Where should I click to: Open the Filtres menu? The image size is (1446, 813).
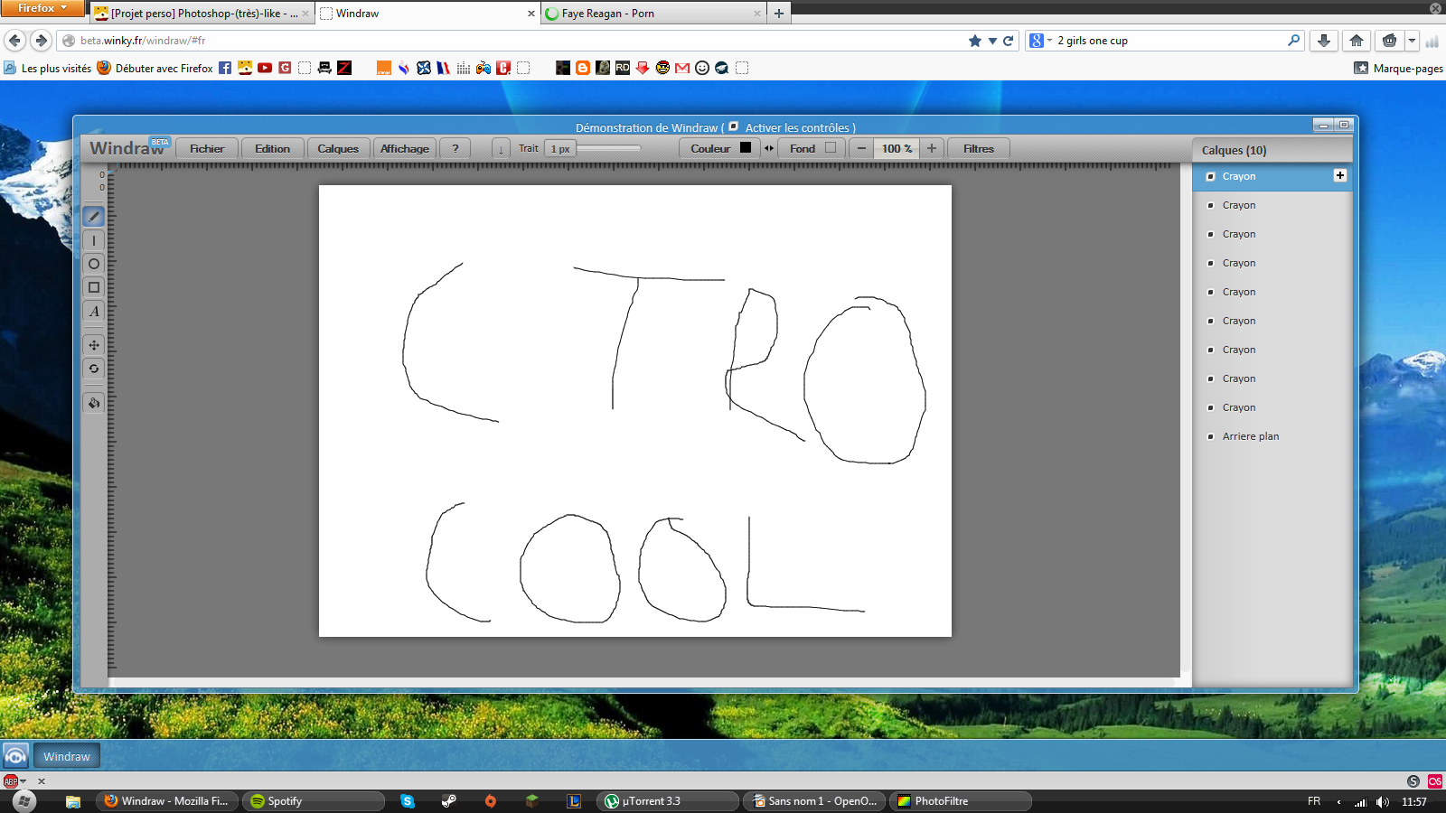pyautogui.click(x=978, y=148)
